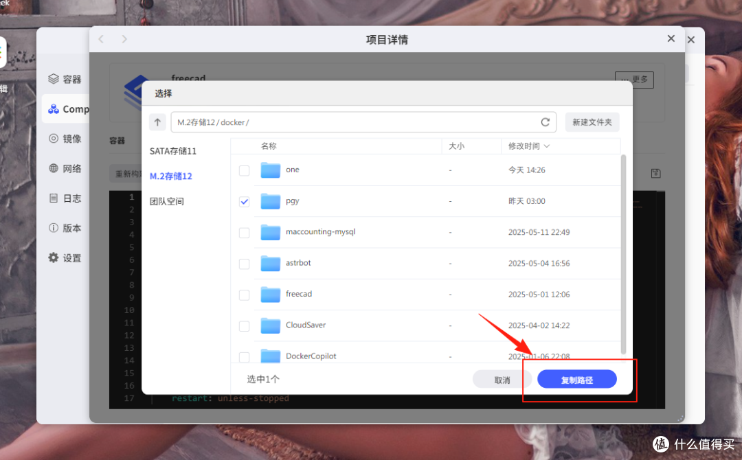The width and height of the screenshot is (742, 460).
Task: Refresh the folder list via reload icon
Action: (x=545, y=122)
